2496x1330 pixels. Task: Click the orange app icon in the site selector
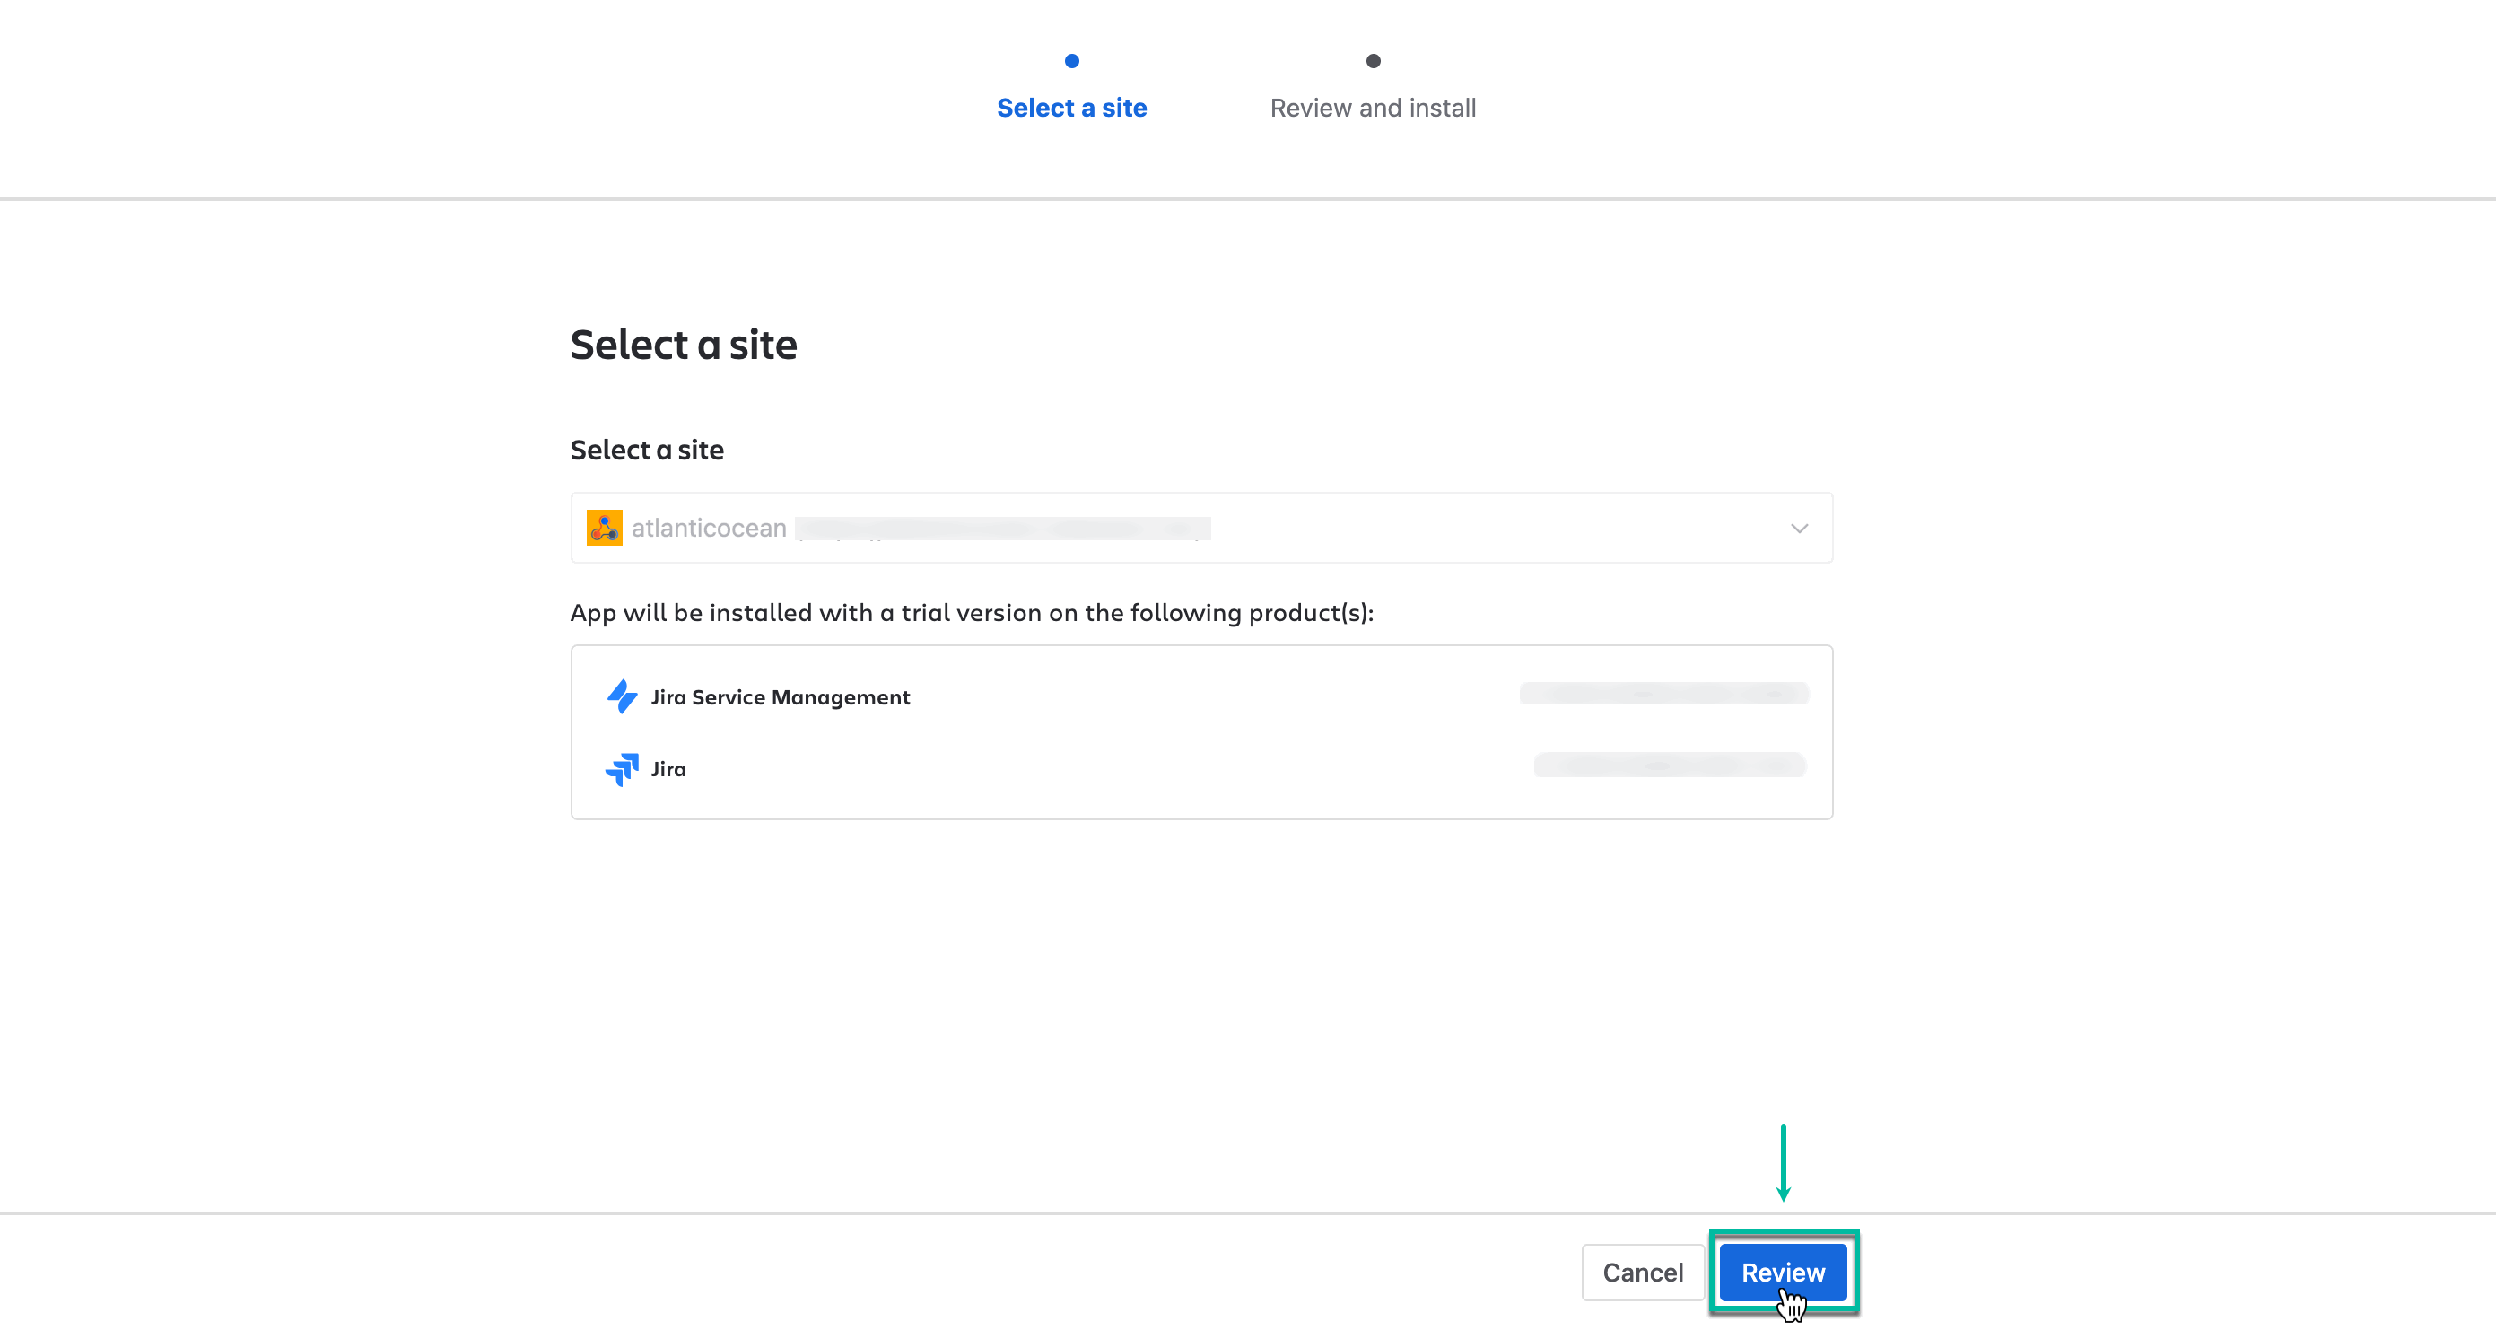(x=604, y=528)
